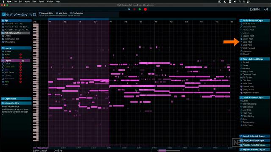
Task: Rewind to start with skip-back button
Action: pyautogui.click(x=129, y=9)
